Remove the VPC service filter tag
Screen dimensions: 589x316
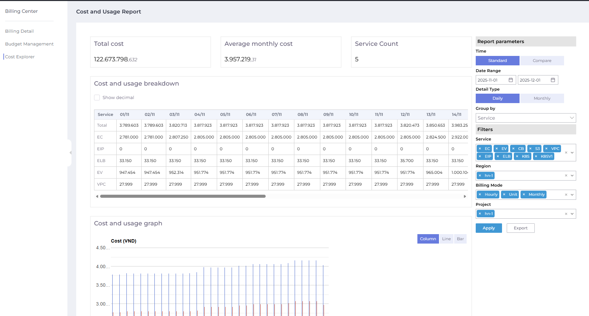tap(546, 149)
